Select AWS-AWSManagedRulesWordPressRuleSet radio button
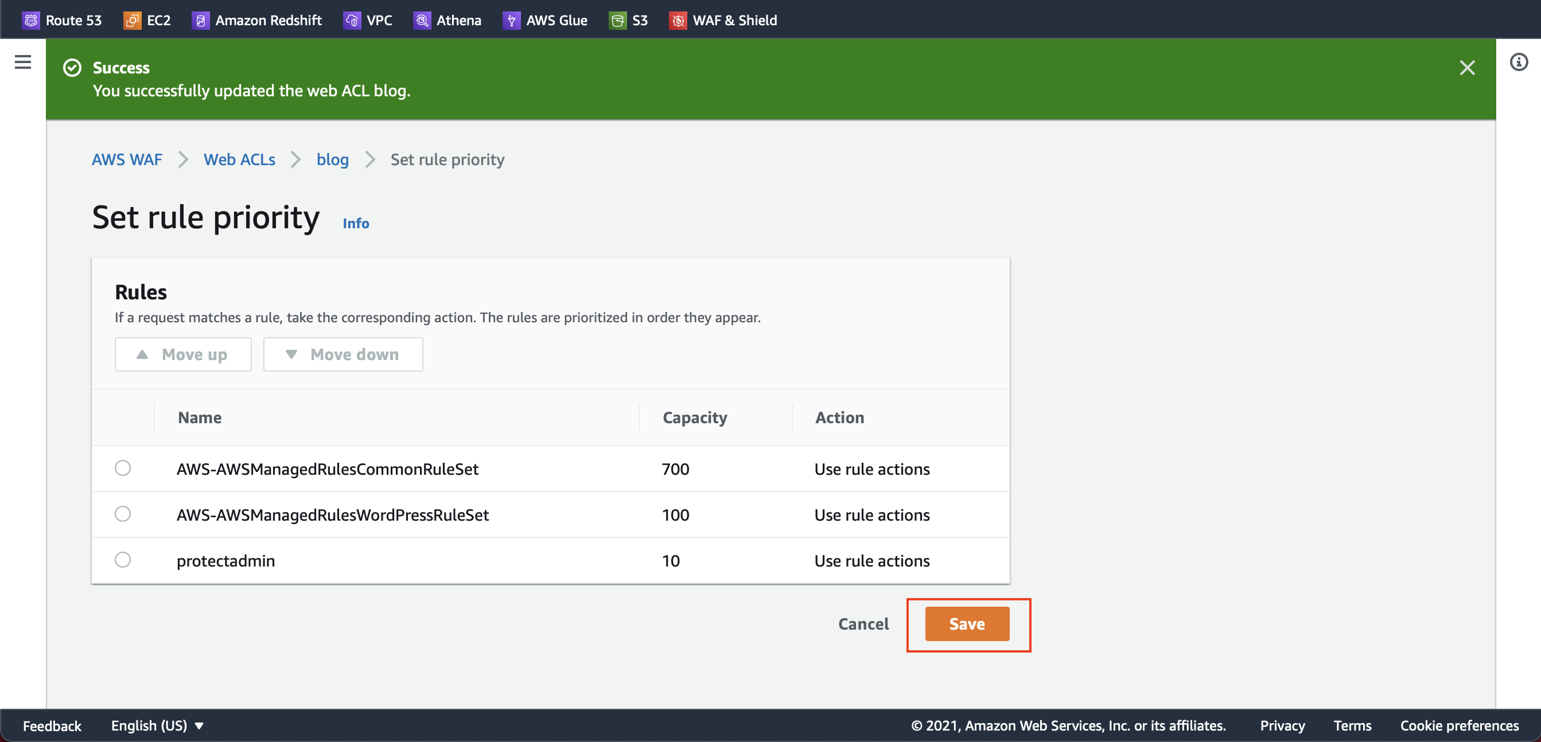Viewport: 1541px width, 742px height. click(x=123, y=514)
